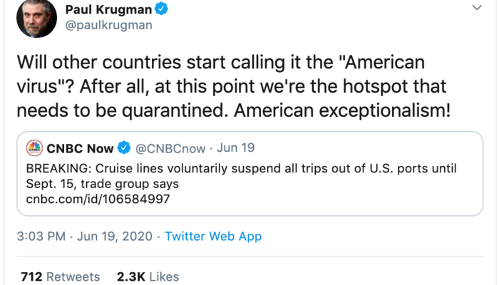
Task: Click the 3:03 PM tweet timestamp
Action: 47,236
